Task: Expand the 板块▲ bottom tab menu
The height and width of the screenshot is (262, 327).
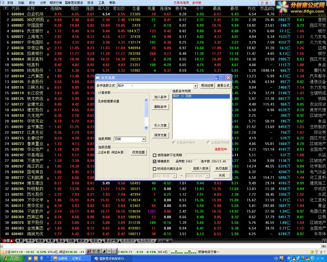Action: tap(83, 241)
